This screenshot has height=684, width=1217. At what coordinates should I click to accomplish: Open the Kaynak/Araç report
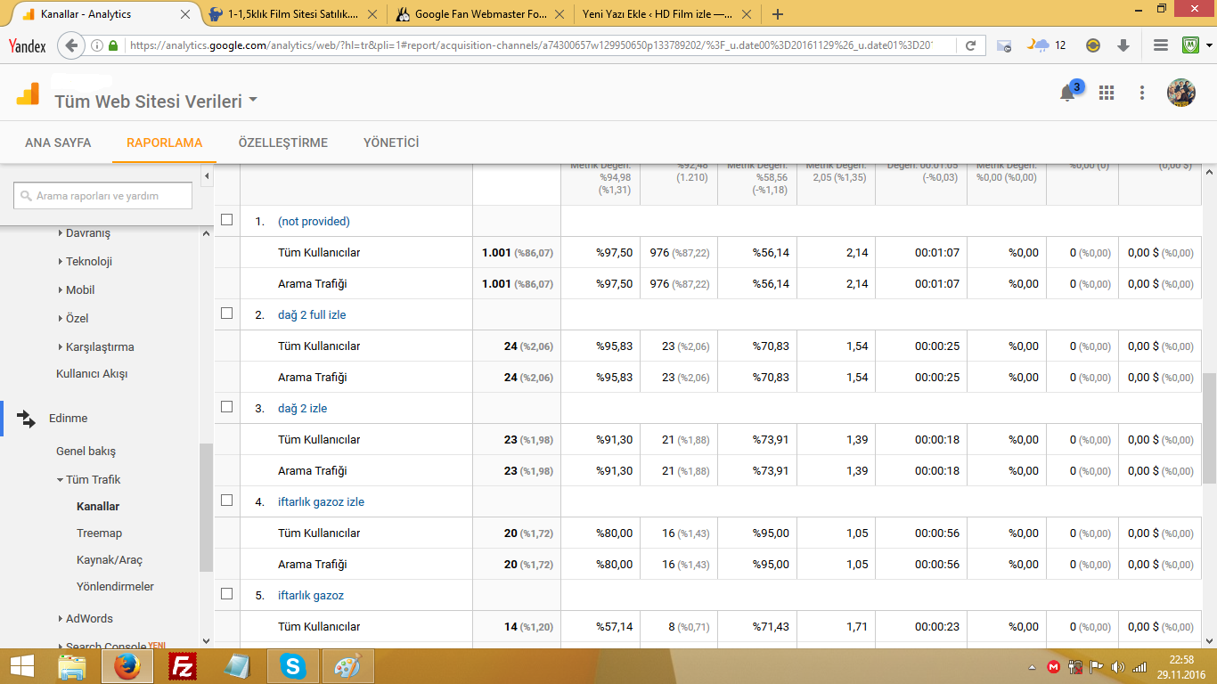[x=110, y=560]
